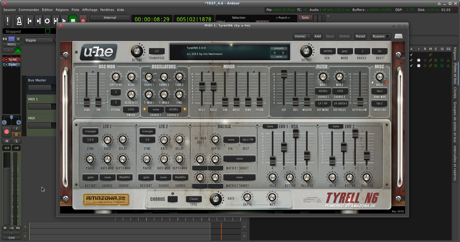The image size is (460, 242).
Task: Open the plugin preset (none) dropdown
Action: (x=302, y=36)
